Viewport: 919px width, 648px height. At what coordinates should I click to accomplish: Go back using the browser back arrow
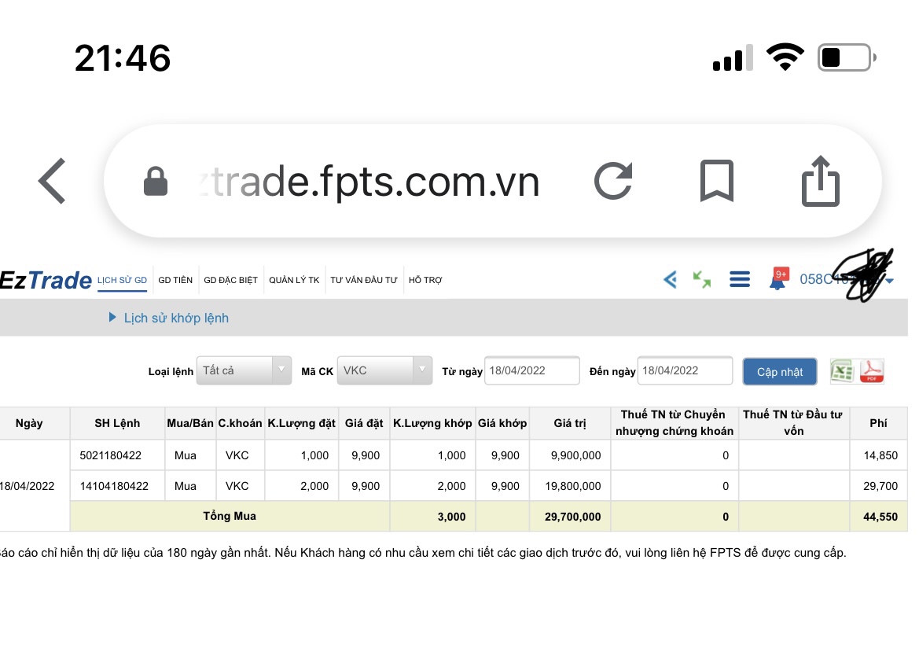tap(53, 181)
